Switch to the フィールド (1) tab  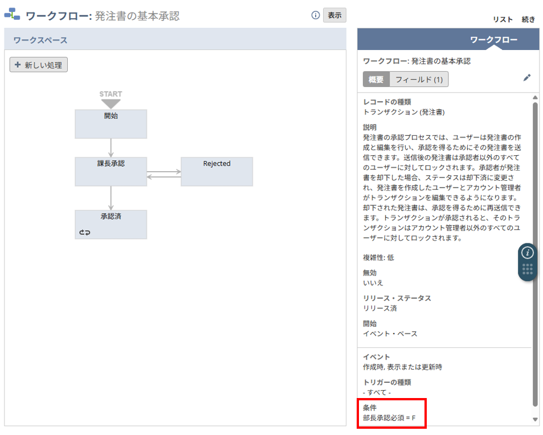[419, 80]
